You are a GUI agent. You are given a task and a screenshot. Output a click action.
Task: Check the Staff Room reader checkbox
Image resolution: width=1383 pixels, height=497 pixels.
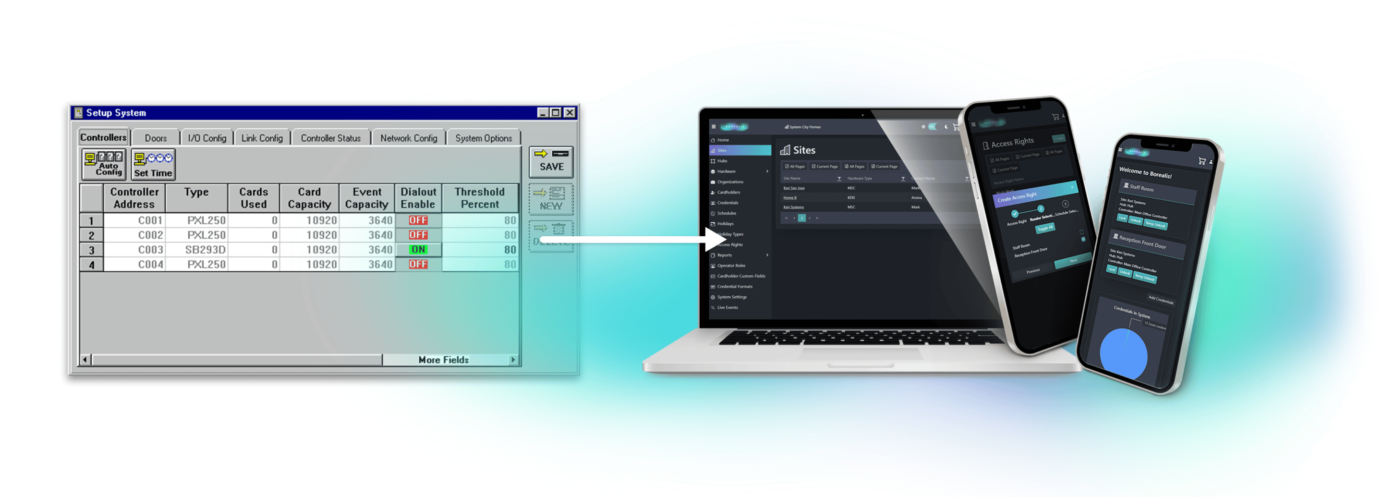tap(1081, 232)
